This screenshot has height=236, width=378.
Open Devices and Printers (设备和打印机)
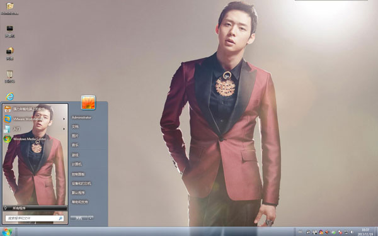81,183
